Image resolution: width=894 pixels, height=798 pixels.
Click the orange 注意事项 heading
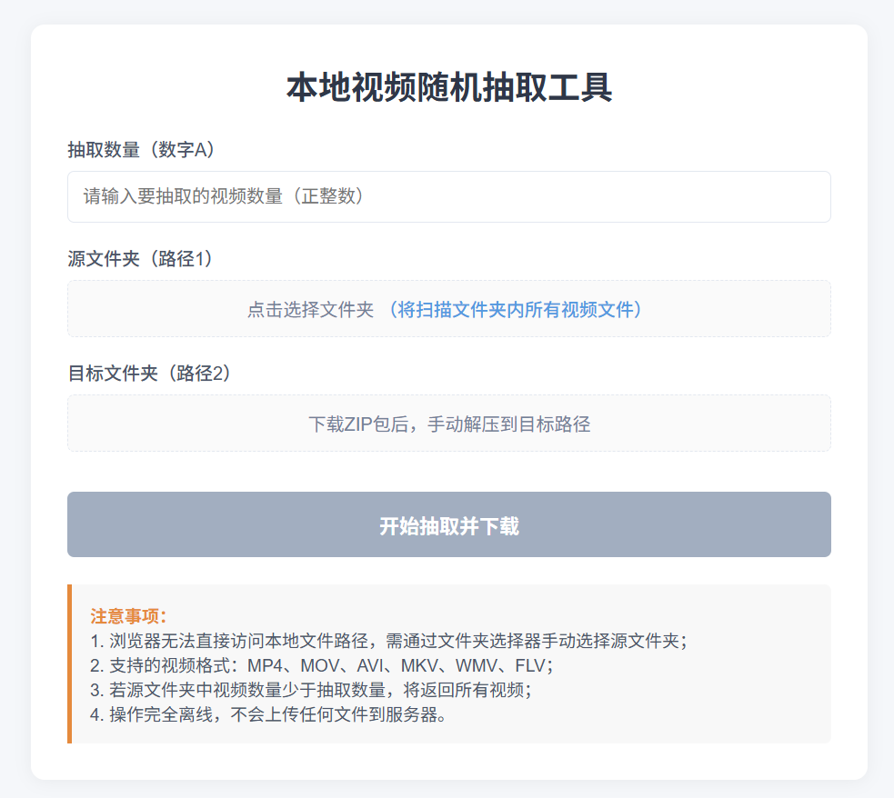pyautogui.click(x=129, y=615)
